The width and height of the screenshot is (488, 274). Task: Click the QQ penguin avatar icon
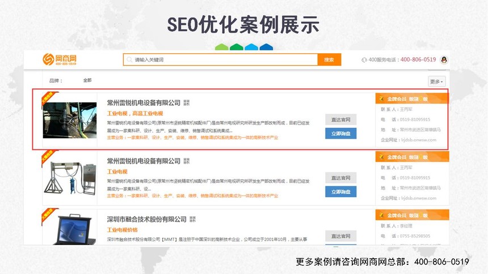(444, 59)
